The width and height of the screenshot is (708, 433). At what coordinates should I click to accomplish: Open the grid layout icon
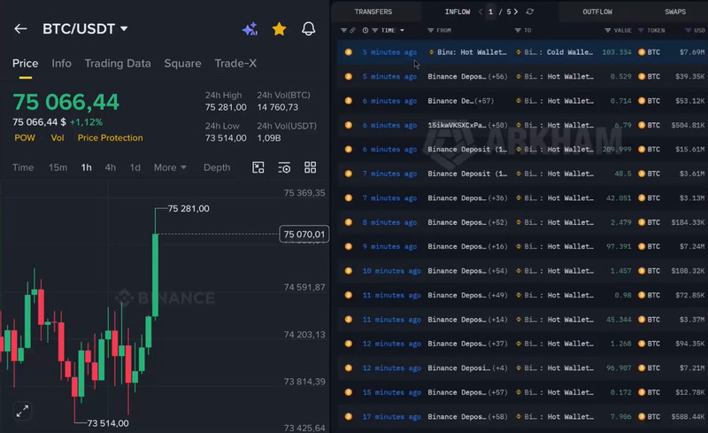[310, 167]
